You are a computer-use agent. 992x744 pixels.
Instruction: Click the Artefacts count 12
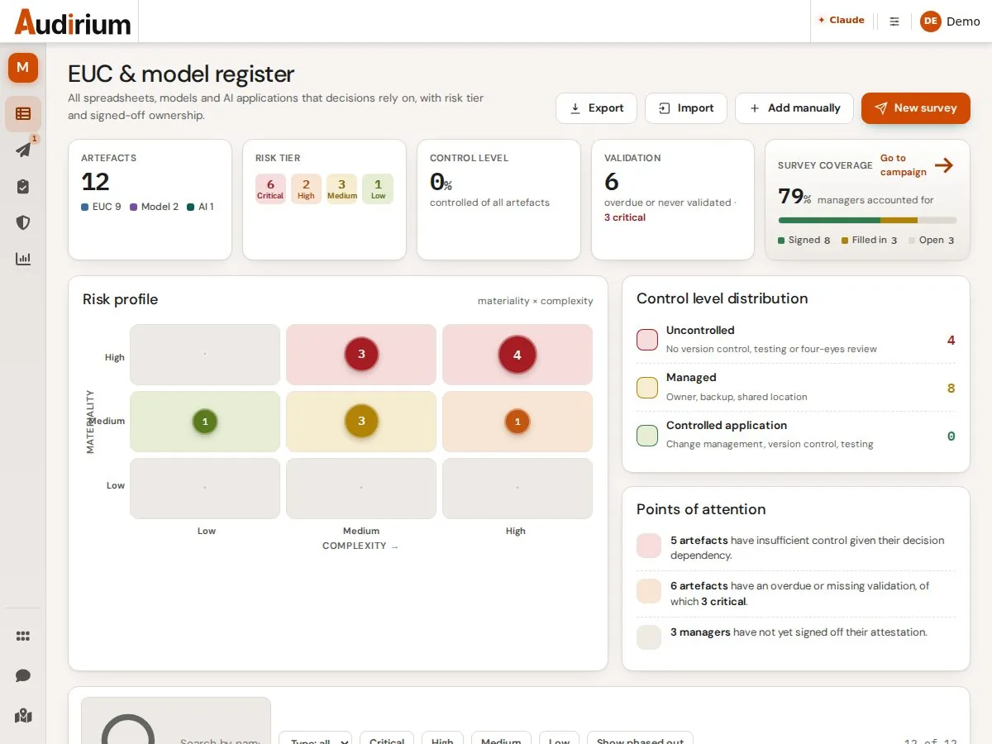pos(95,182)
